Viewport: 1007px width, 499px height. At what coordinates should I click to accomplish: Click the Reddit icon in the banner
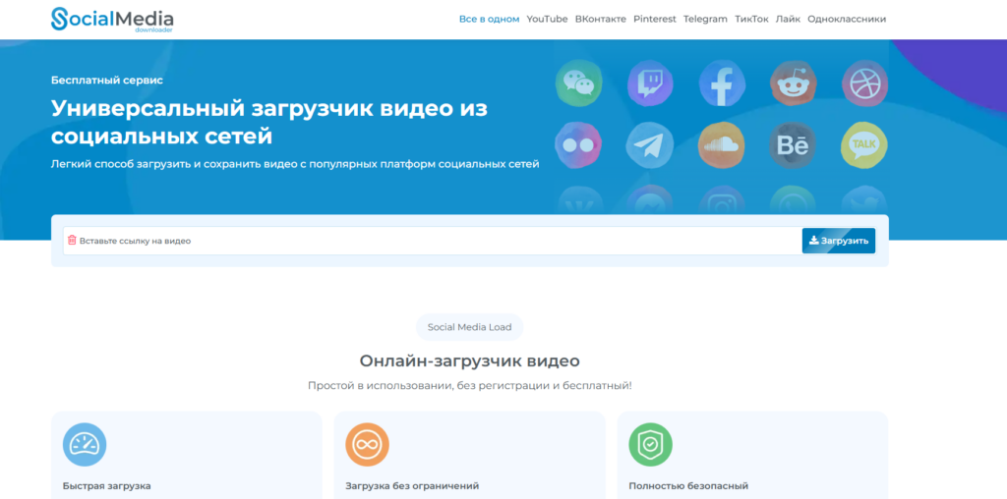794,83
